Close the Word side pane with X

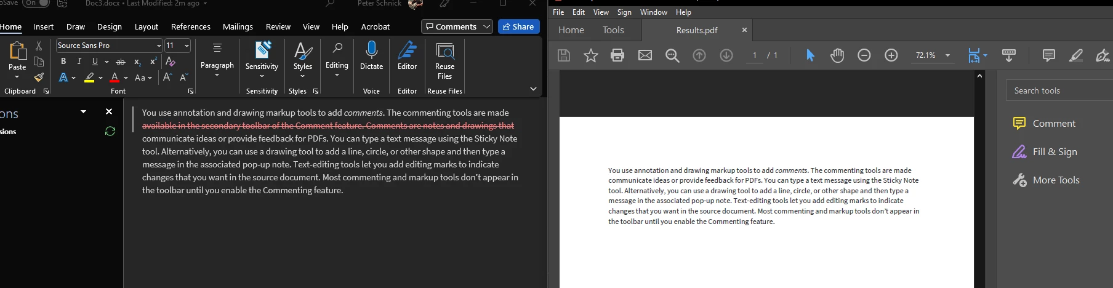pyautogui.click(x=109, y=111)
